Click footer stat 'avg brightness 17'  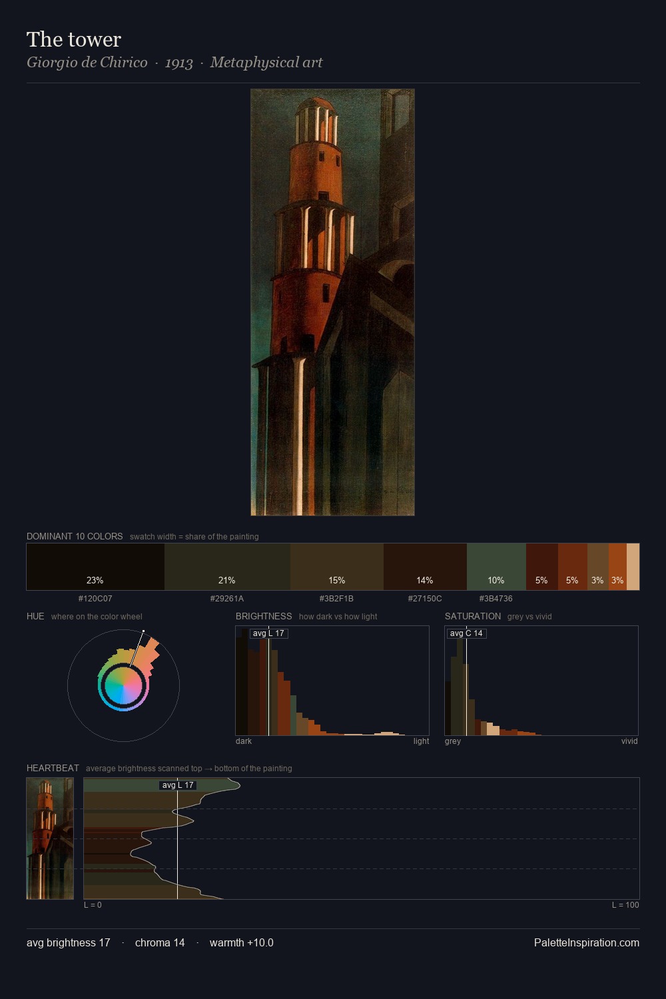pos(69,942)
